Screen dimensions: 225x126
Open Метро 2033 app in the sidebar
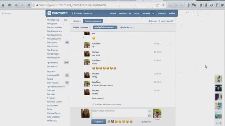[52, 120]
